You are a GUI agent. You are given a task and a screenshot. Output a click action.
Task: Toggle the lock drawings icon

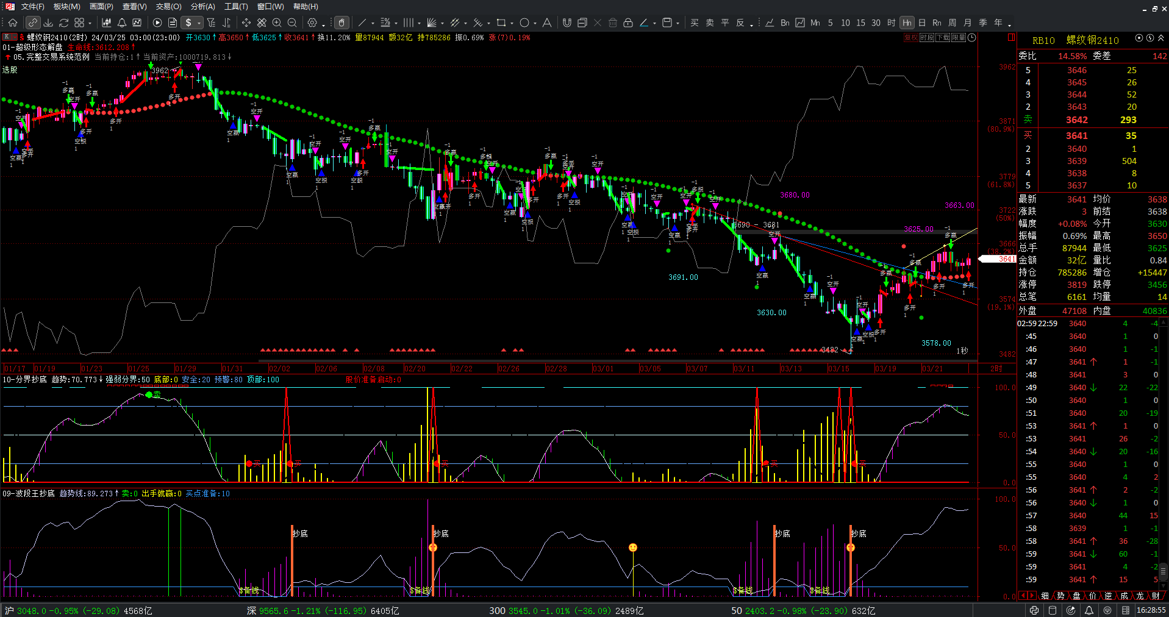pos(628,23)
